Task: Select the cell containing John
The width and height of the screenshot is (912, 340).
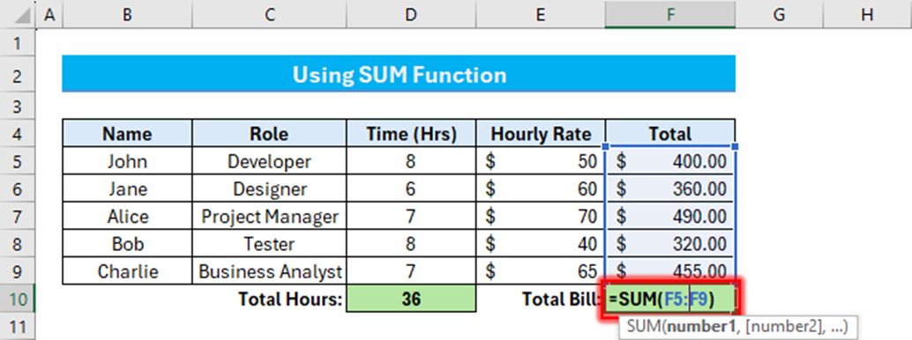Action: coord(127,161)
